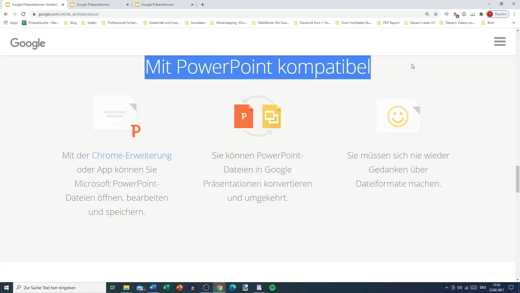The width and height of the screenshot is (520, 293).
Task: Close the second Google Präsentationen tab
Action: (x=128, y=5)
